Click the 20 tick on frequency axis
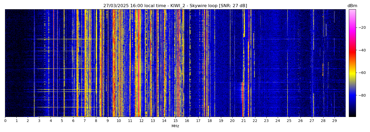The width and height of the screenshot is (370, 132). pos(232,121)
